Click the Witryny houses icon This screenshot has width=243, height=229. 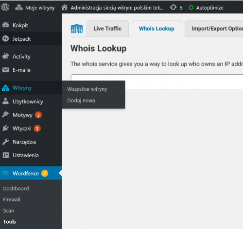click(x=6, y=88)
